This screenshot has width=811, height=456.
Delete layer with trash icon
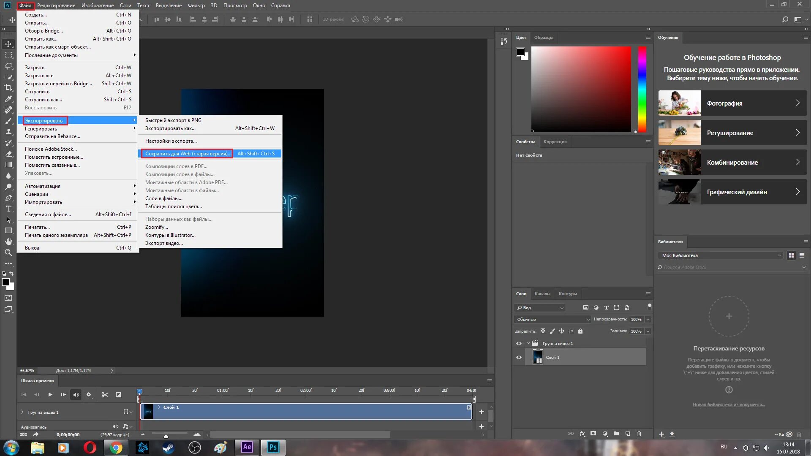pos(639,434)
